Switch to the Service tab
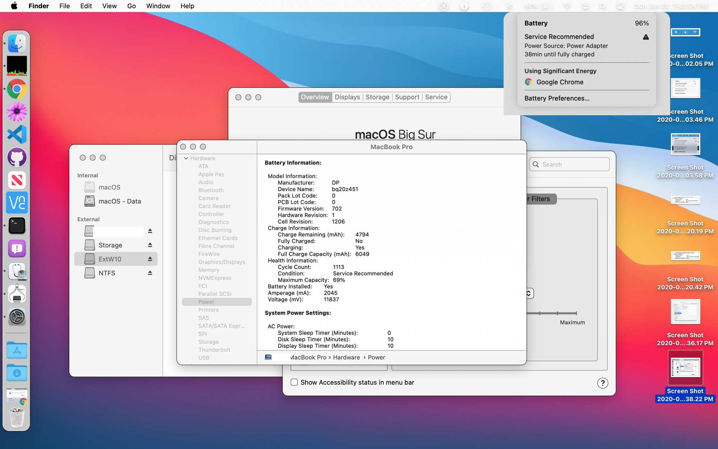 (436, 97)
